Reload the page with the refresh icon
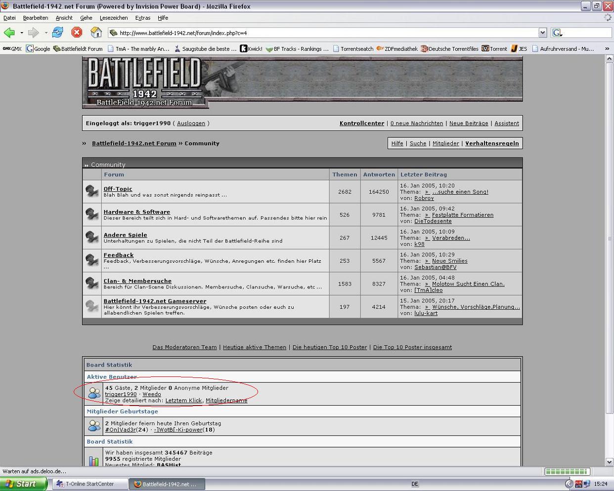Image resolution: width=614 pixels, height=491 pixels. point(58,33)
